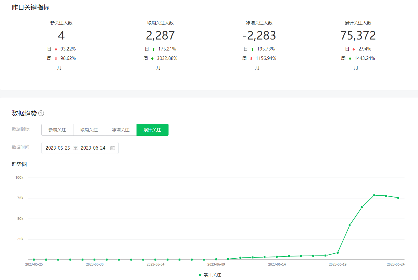Click red down arrow in 累计关注人数 日 row

click(354, 49)
